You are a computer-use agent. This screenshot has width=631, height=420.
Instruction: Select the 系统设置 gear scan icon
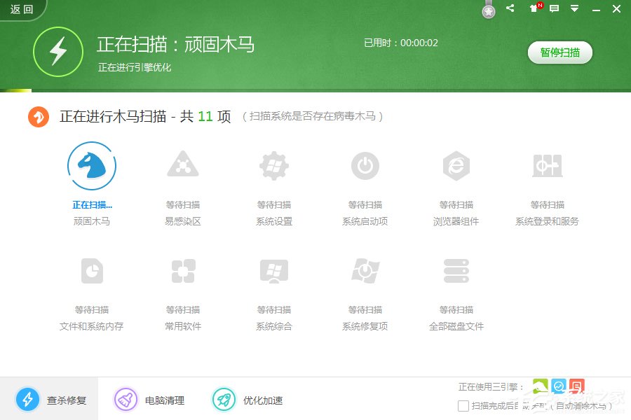coord(273,166)
